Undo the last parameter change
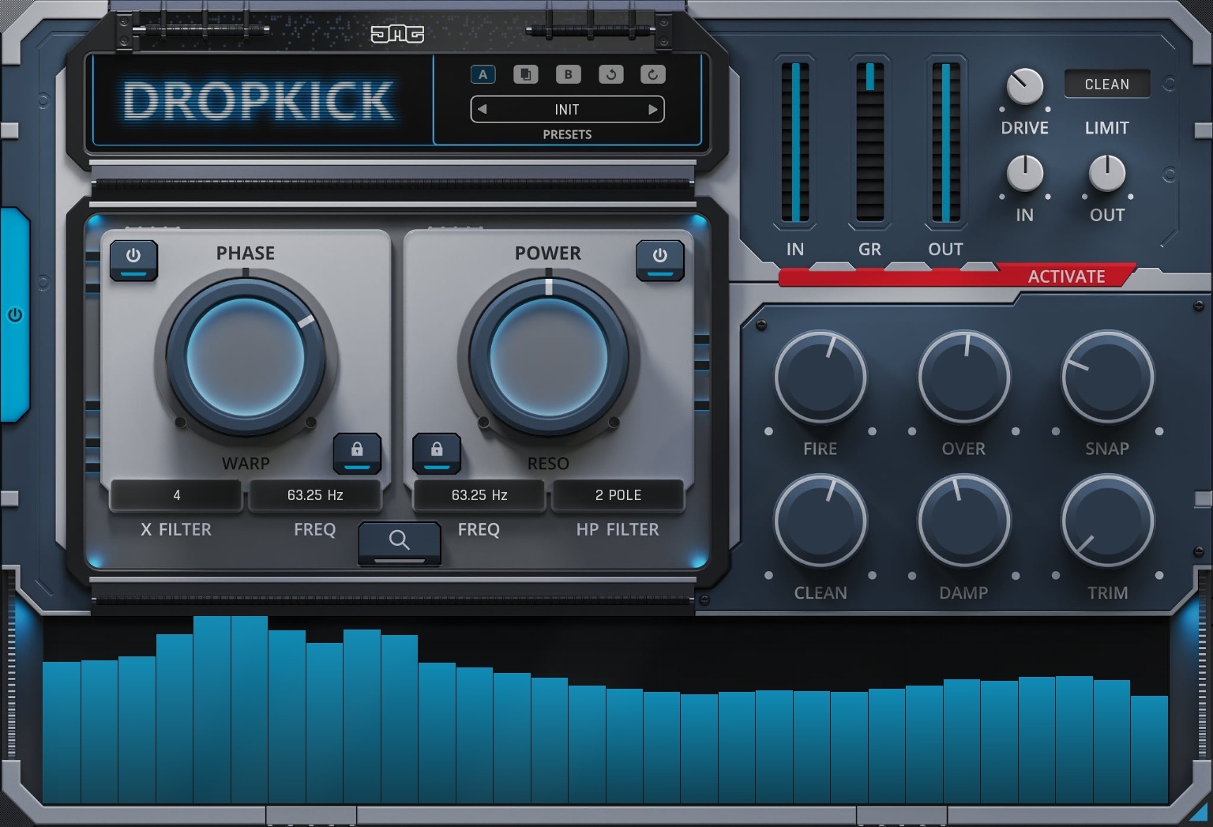 pyautogui.click(x=610, y=74)
